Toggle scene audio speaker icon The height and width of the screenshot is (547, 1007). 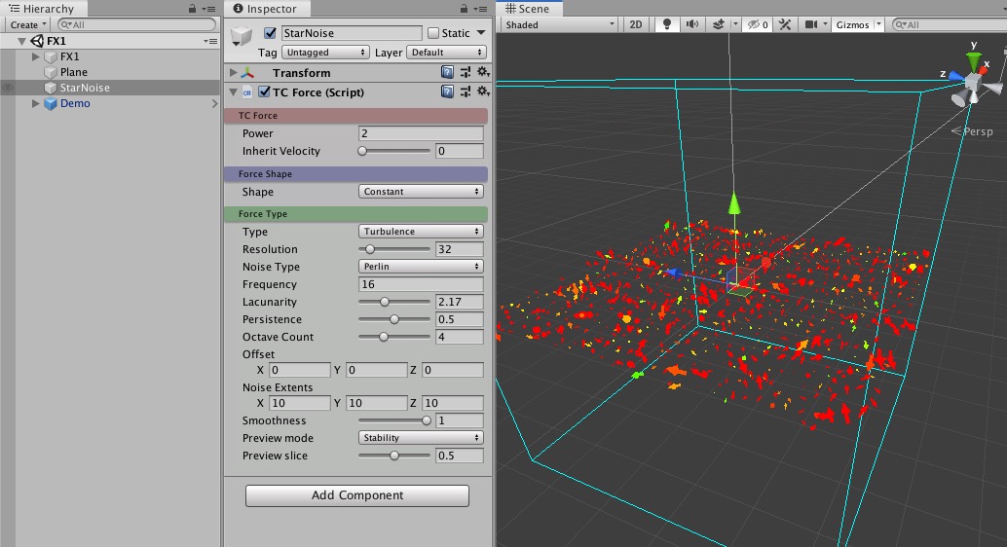click(691, 24)
